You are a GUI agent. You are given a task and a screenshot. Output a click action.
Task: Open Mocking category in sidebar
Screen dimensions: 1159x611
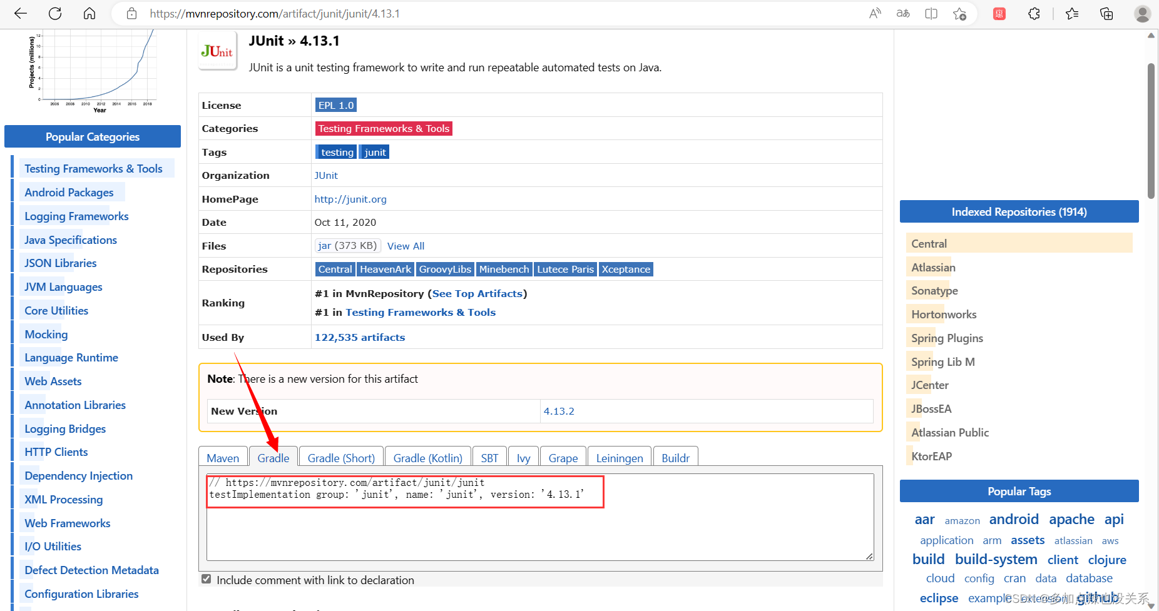(x=46, y=334)
